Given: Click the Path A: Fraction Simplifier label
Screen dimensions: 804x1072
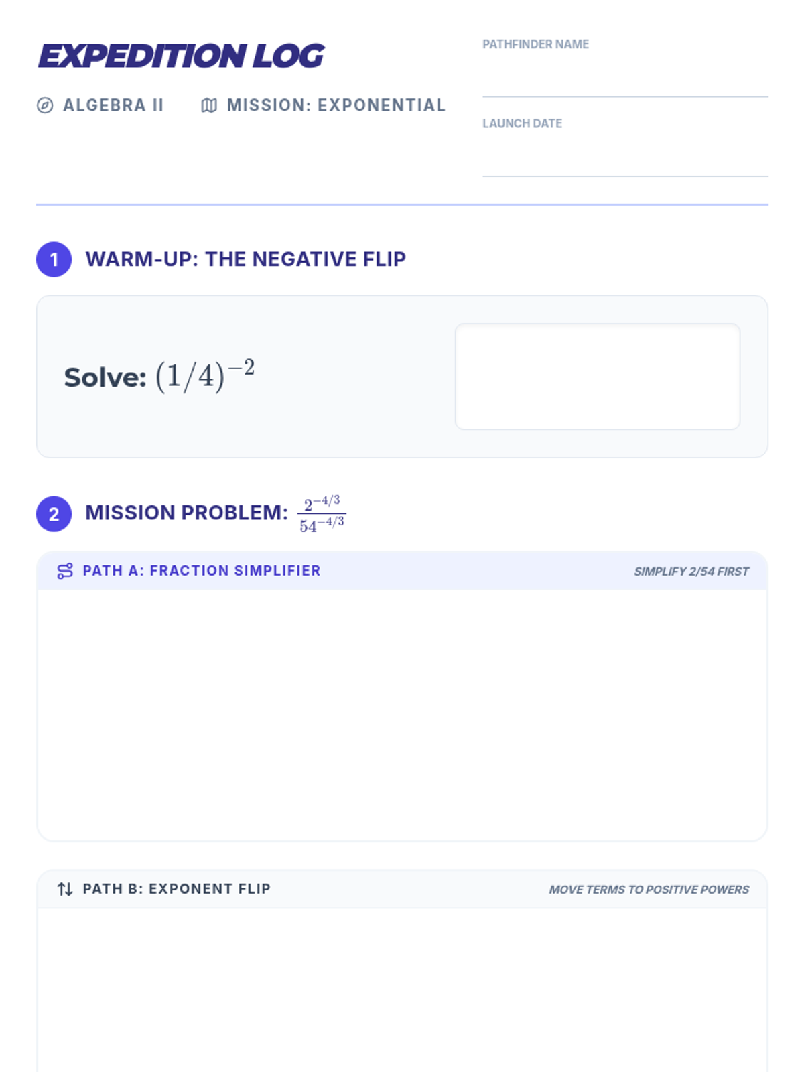Looking at the screenshot, I should 202,571.
